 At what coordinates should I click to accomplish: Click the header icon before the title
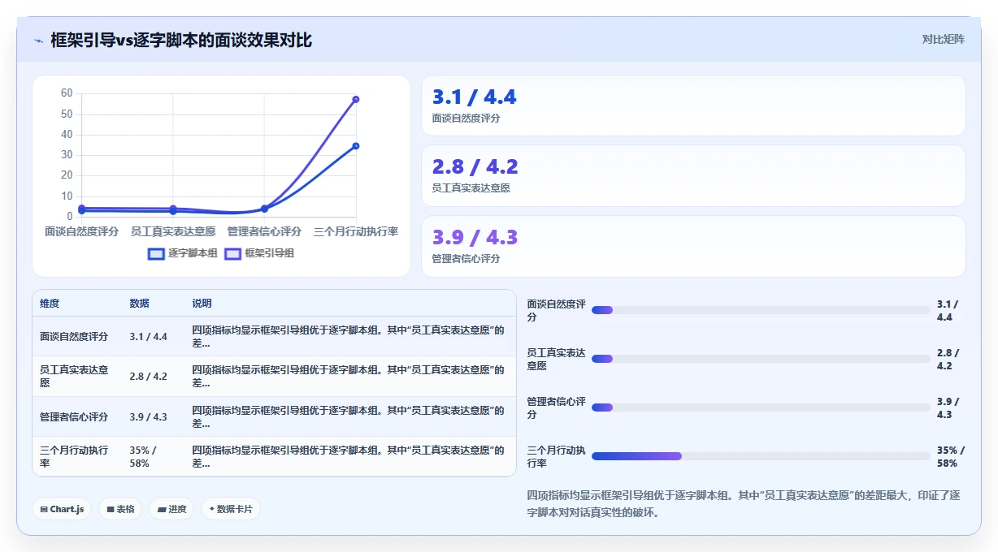click(38, 41)
